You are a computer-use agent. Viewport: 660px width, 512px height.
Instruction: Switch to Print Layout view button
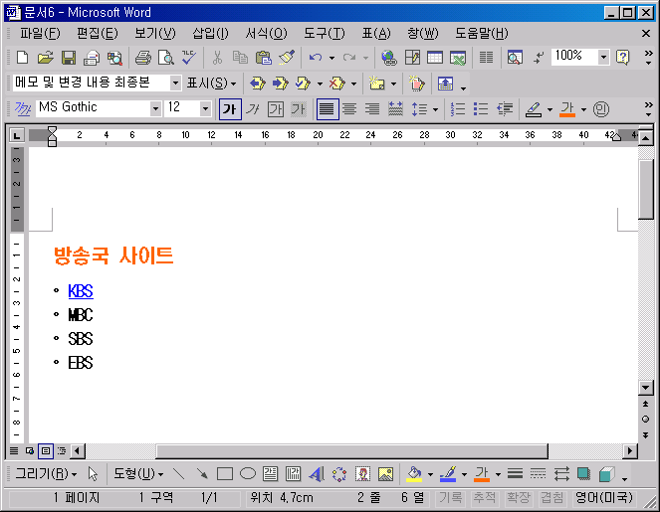[46, 451]
